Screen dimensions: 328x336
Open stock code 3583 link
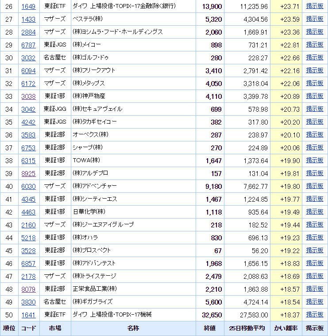coord(28,135)
